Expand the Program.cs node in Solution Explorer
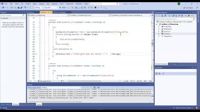 click(159, 36)
